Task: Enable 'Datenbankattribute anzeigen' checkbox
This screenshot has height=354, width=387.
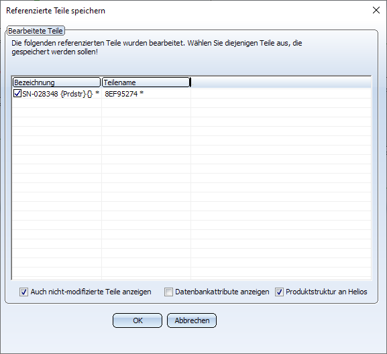Action: [168, 292]
